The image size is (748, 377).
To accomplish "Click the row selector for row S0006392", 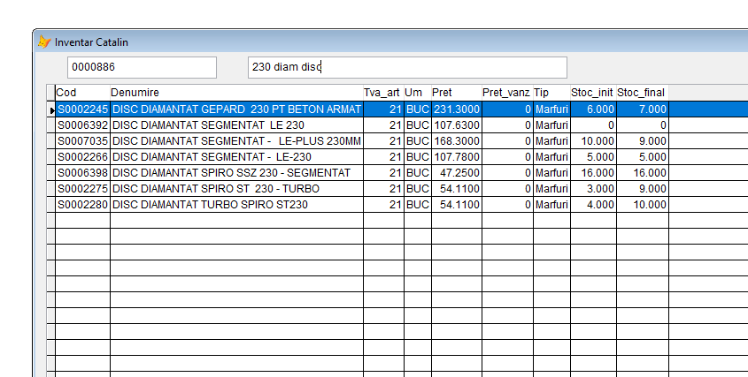I will click(51, 125).
